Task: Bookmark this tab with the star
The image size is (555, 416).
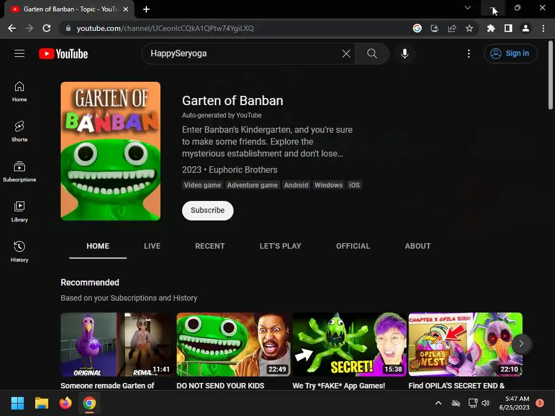Action: [x=469, y=28]
